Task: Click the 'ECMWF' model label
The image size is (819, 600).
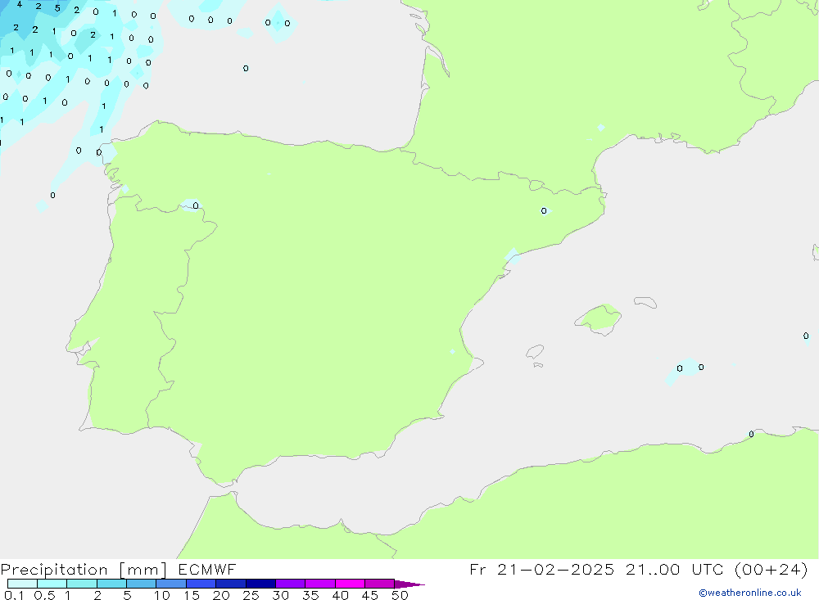Action: point(207,569)
